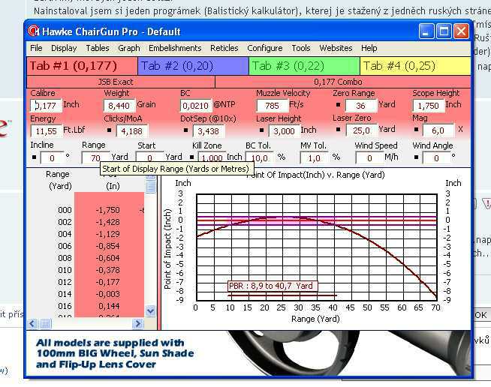This screenshot has height=387, width=491.
Task: Open the Reticles menu
Action: (x=224, y=48)
